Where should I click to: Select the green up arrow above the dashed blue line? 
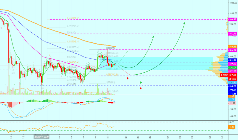pyautogui.click(x=141, y=82)
